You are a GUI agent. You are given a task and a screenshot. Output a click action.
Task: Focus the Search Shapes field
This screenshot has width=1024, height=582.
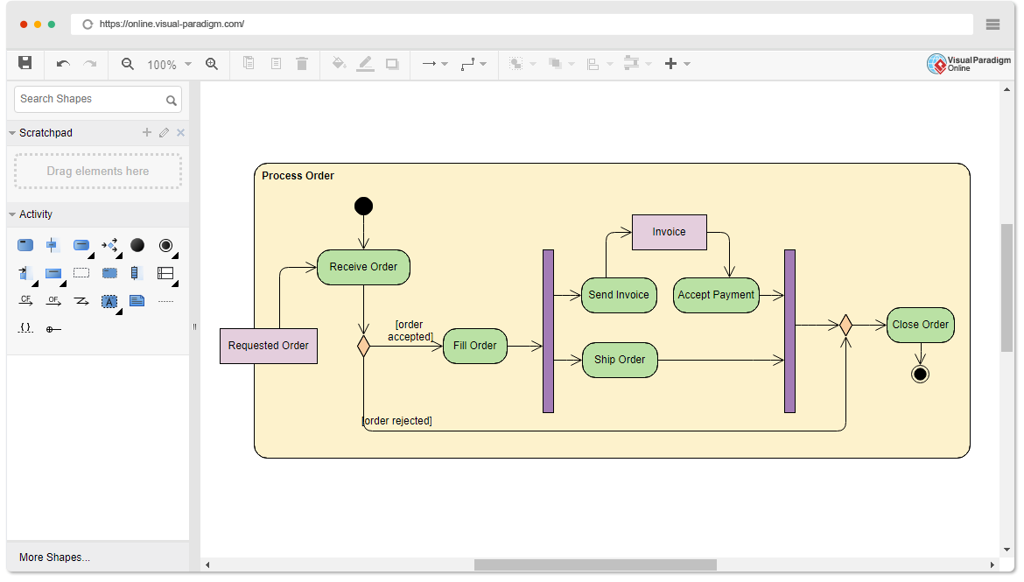[98, 99]
